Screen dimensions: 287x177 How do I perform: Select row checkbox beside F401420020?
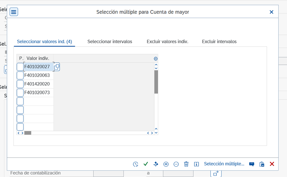tap(20, 84)
